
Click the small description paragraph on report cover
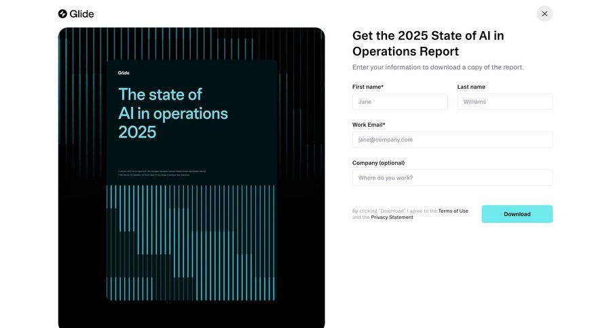(x=162, y=173)
